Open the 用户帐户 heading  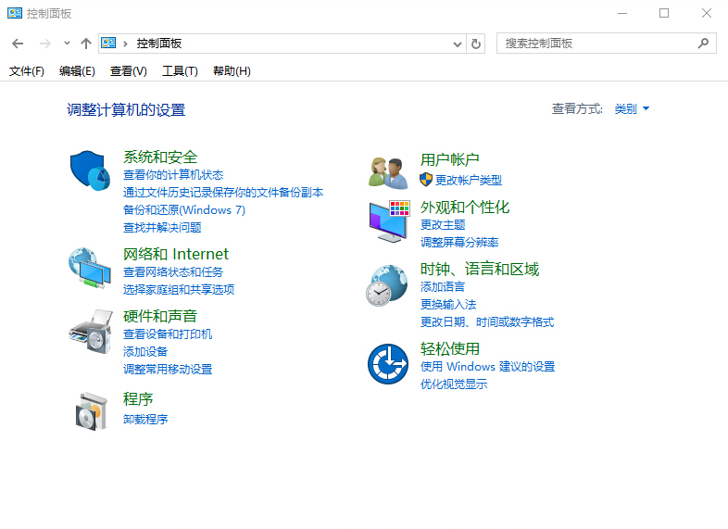[450, 159]
